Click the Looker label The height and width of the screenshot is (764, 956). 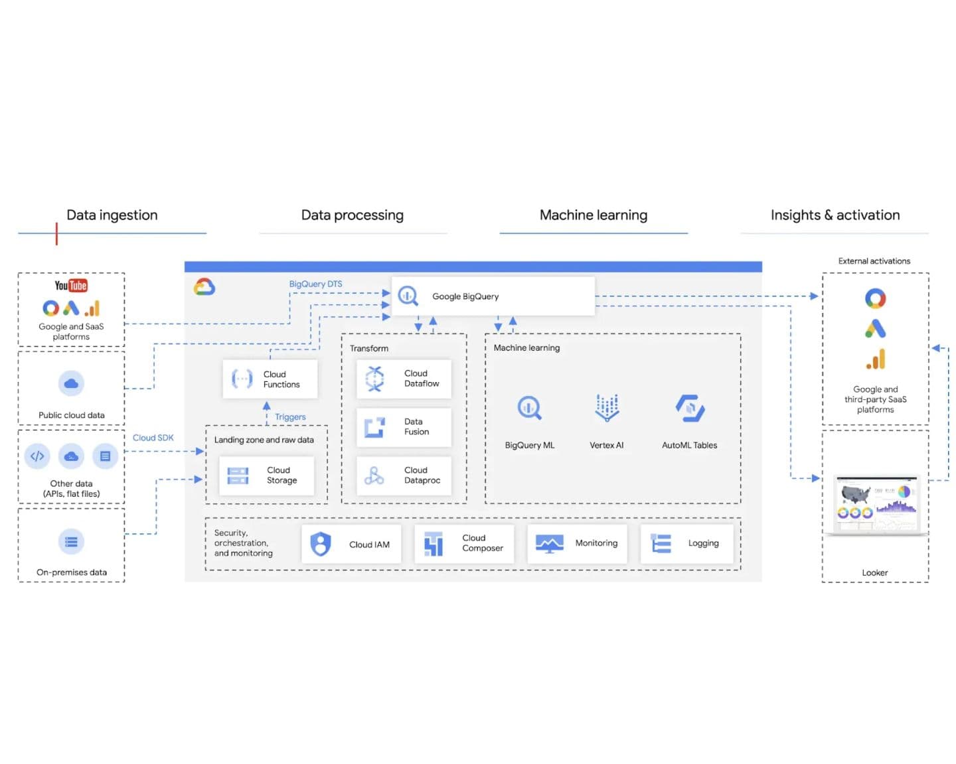point(875,573)
